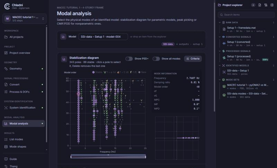Open the SSI-data Setup 1 model-004 selector
The height and width of the screenshot is (168, 277).
[103, 37]
